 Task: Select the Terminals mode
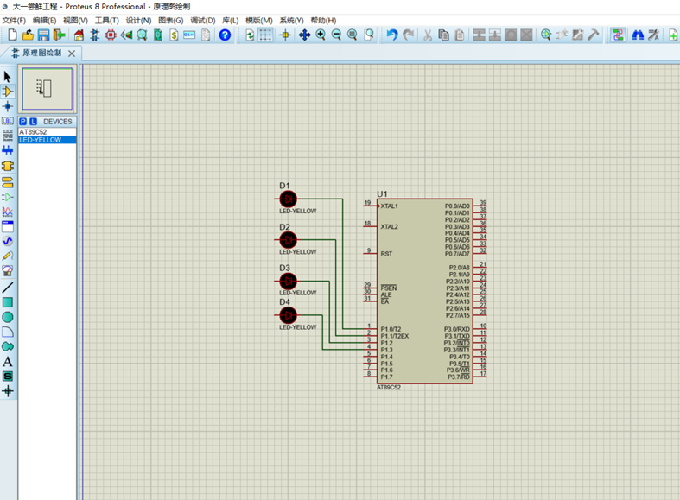tap(8, 182)
